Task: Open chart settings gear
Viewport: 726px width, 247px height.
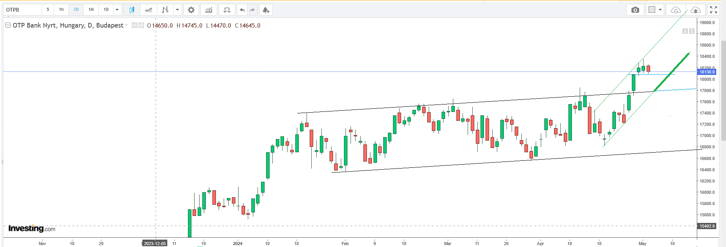Action: [x=191, y=10]
